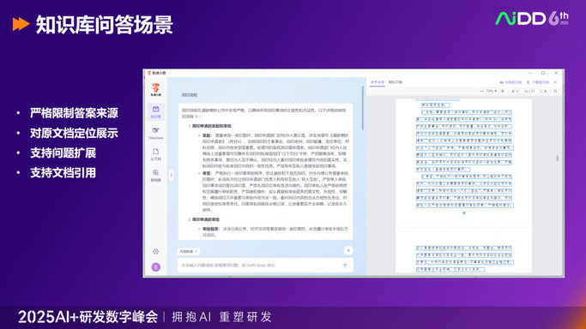Switch to the 相似文档 tab

tap(396, 82)
